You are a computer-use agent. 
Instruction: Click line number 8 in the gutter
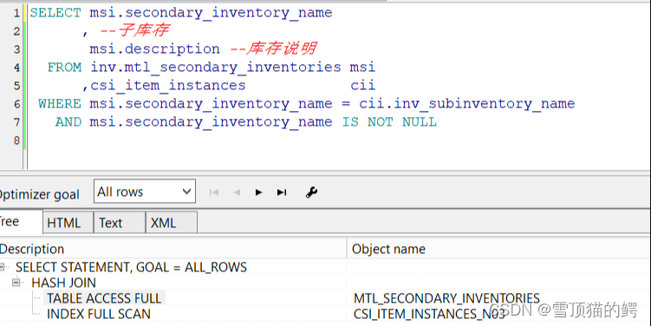tap(16, 140)
